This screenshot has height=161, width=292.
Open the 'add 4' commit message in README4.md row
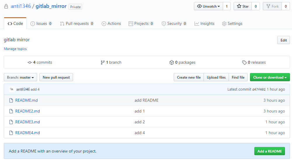coord(140,133)
